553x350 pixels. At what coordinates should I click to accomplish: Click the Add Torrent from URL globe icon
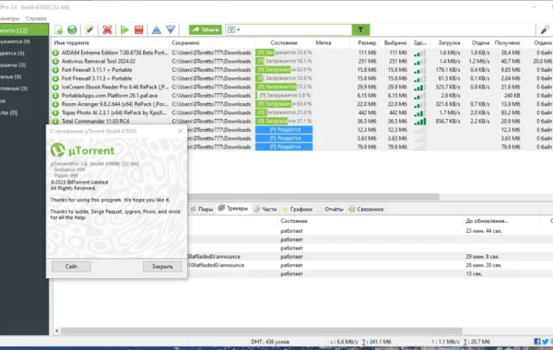click(72, 30)
